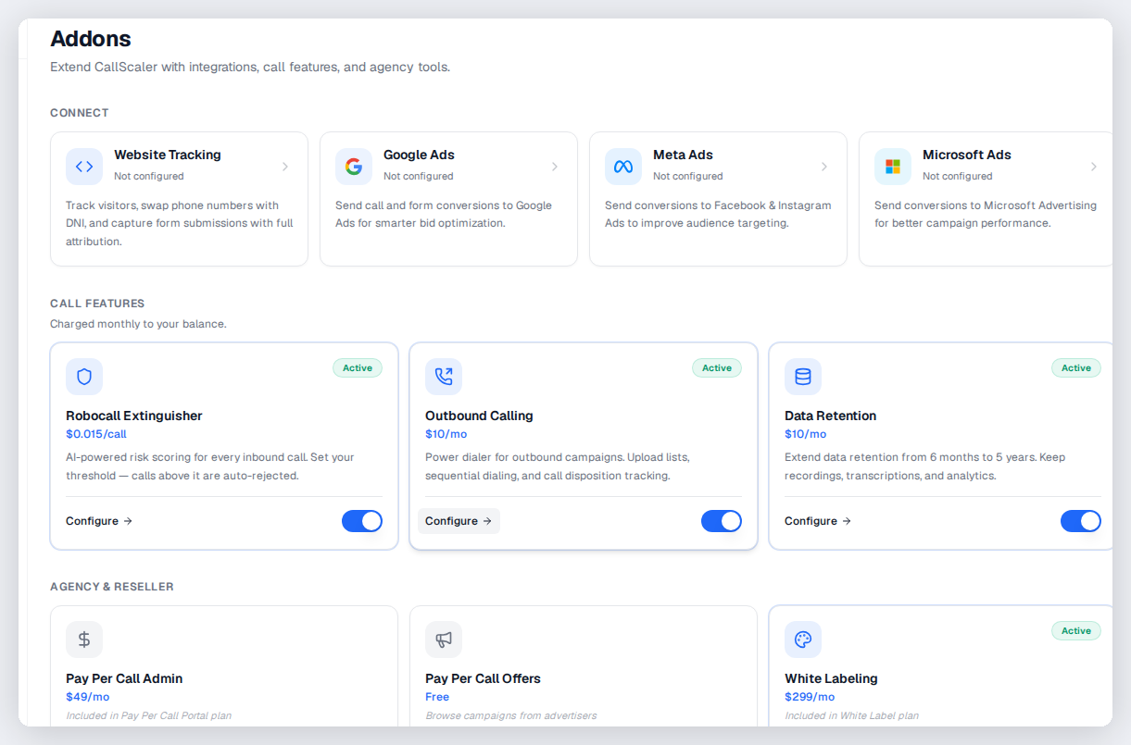This screenshot has height=745, width=1131.
Task: Open Google Ads setup via its chevron
Action: pos(555,167)
